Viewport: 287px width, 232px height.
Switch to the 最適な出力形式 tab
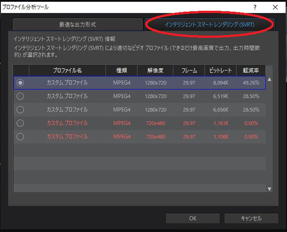coord(77,24)
